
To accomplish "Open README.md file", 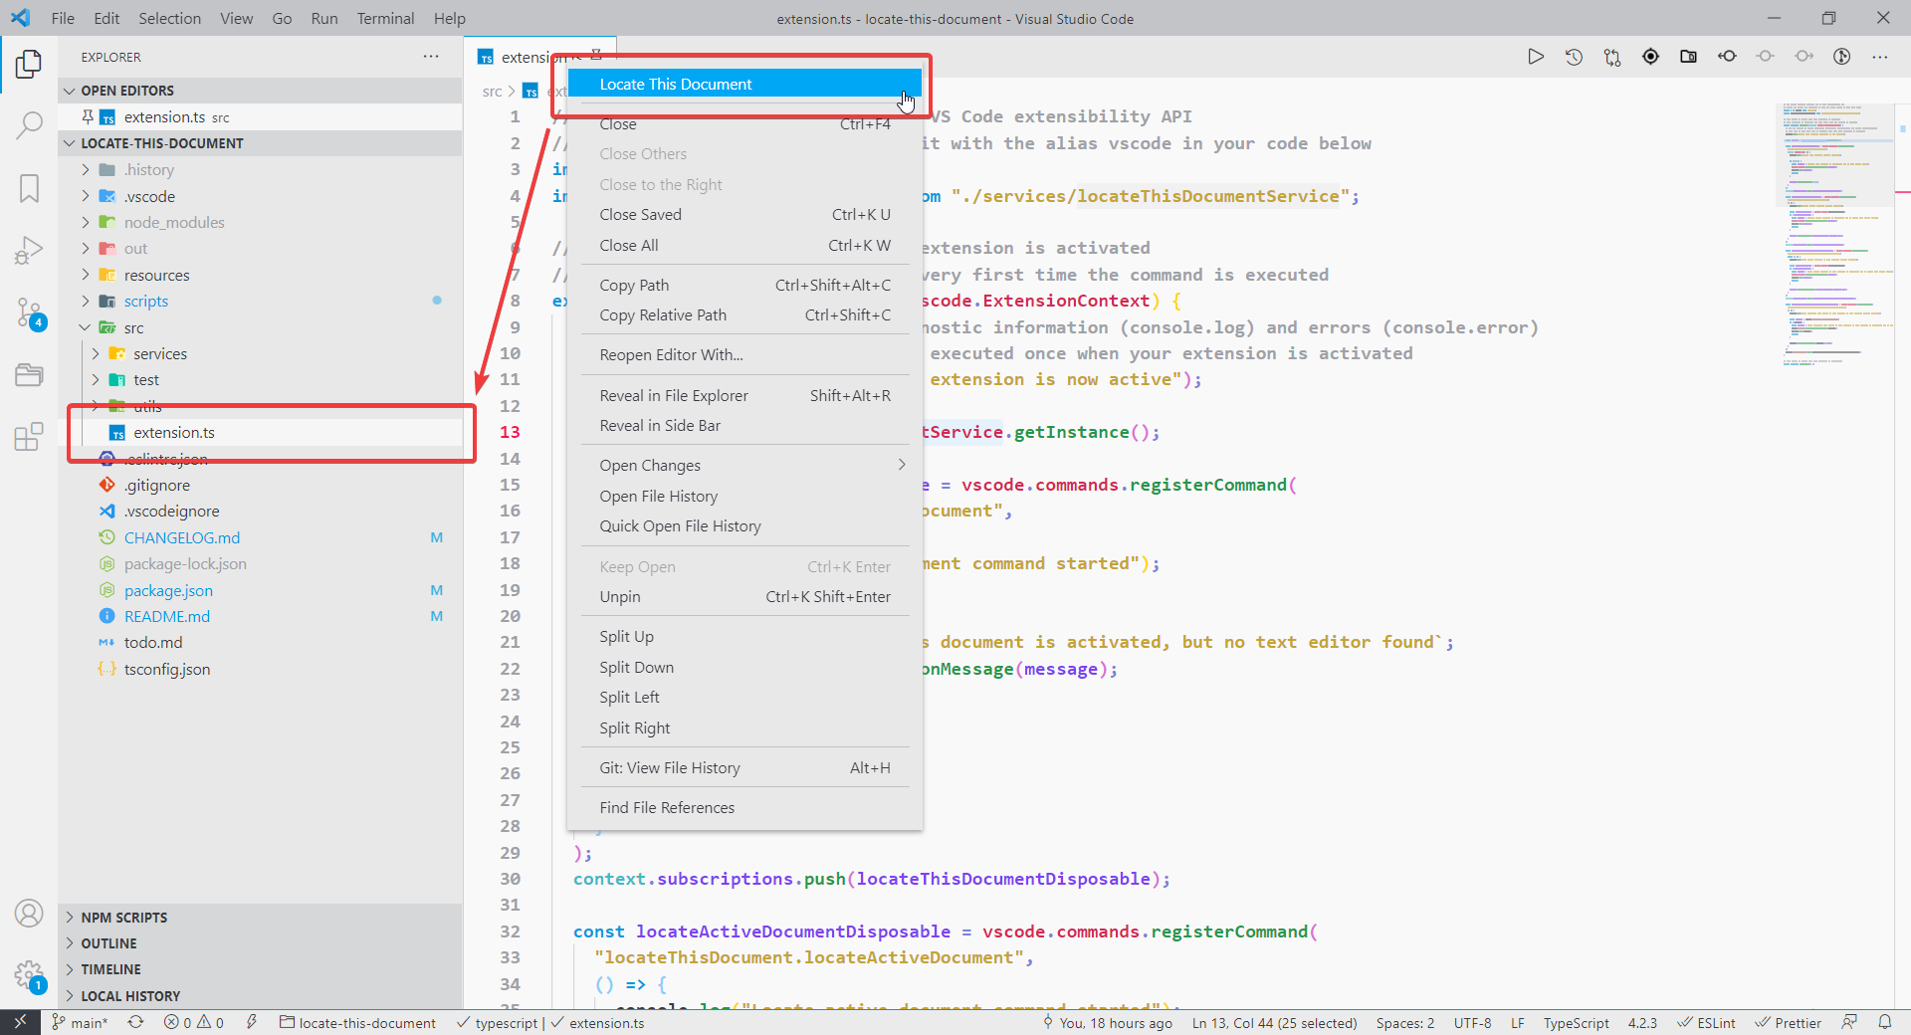I will (x=261, y=616).
